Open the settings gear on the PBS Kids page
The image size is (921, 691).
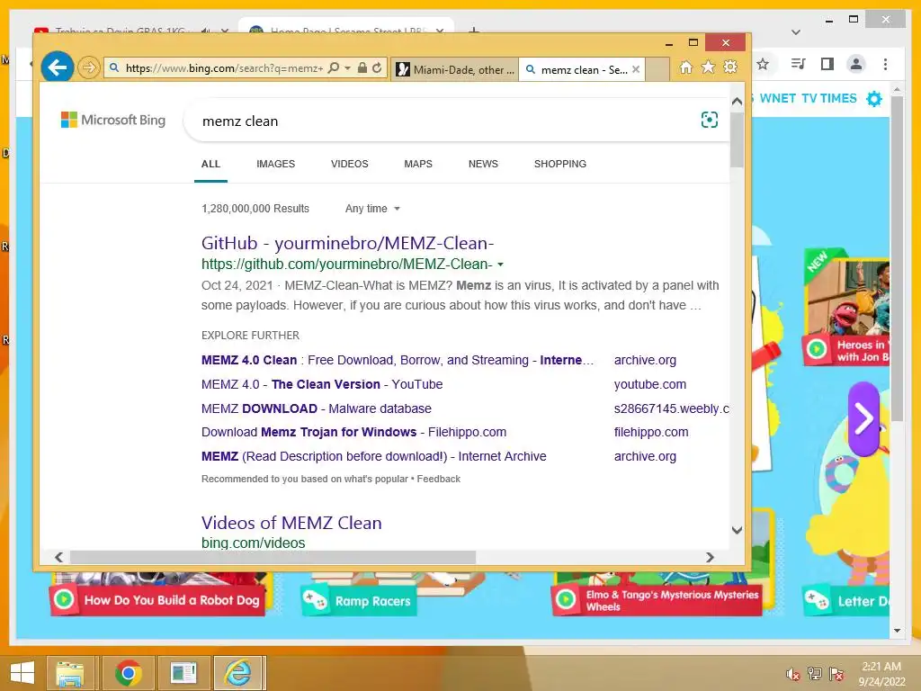pyautogui.click(x=874, y=99)
